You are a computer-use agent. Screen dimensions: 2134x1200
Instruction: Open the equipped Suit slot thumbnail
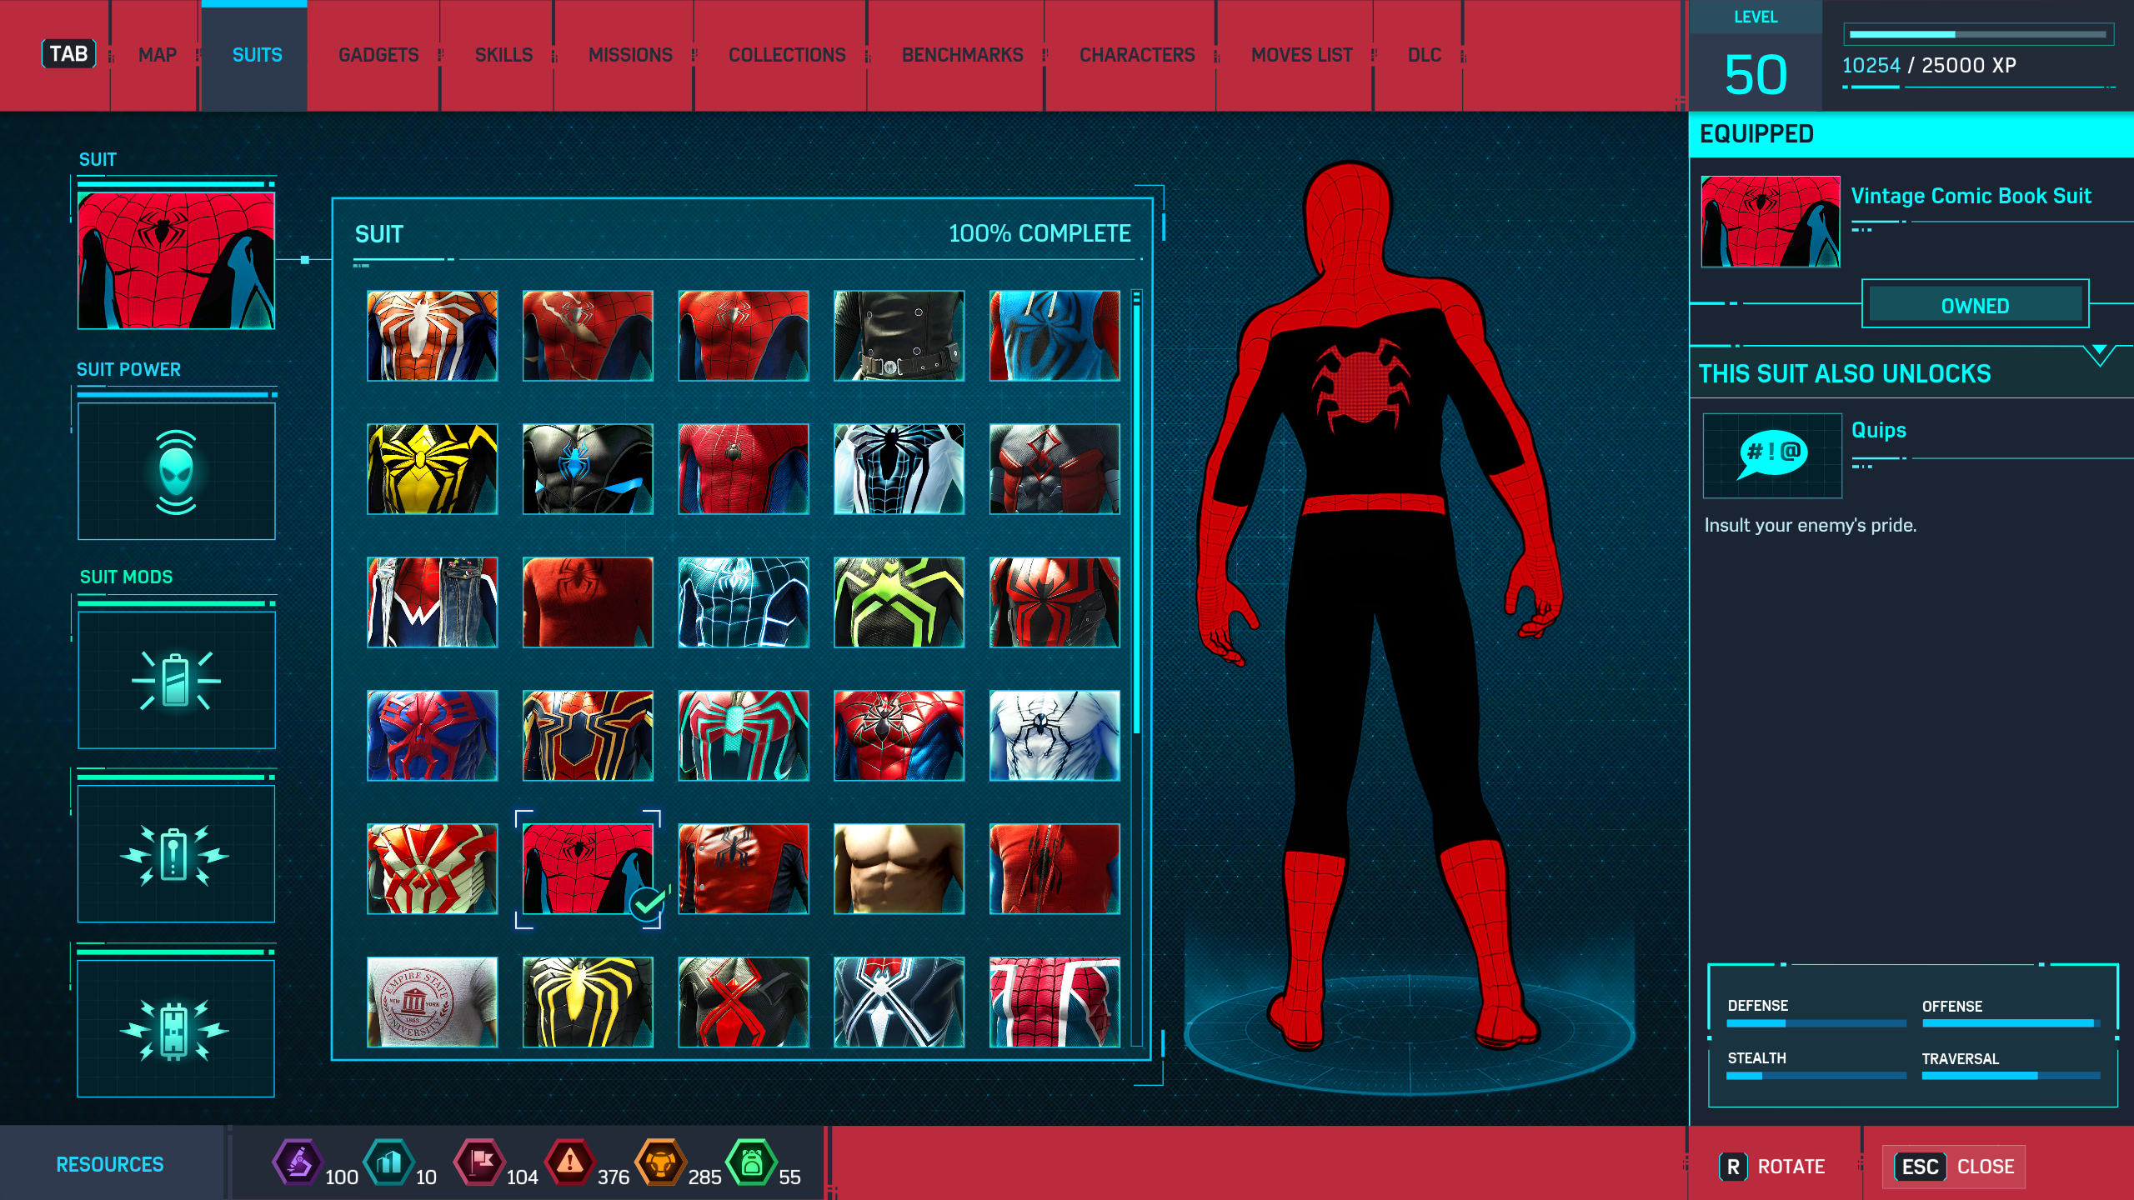pos(176,261)
